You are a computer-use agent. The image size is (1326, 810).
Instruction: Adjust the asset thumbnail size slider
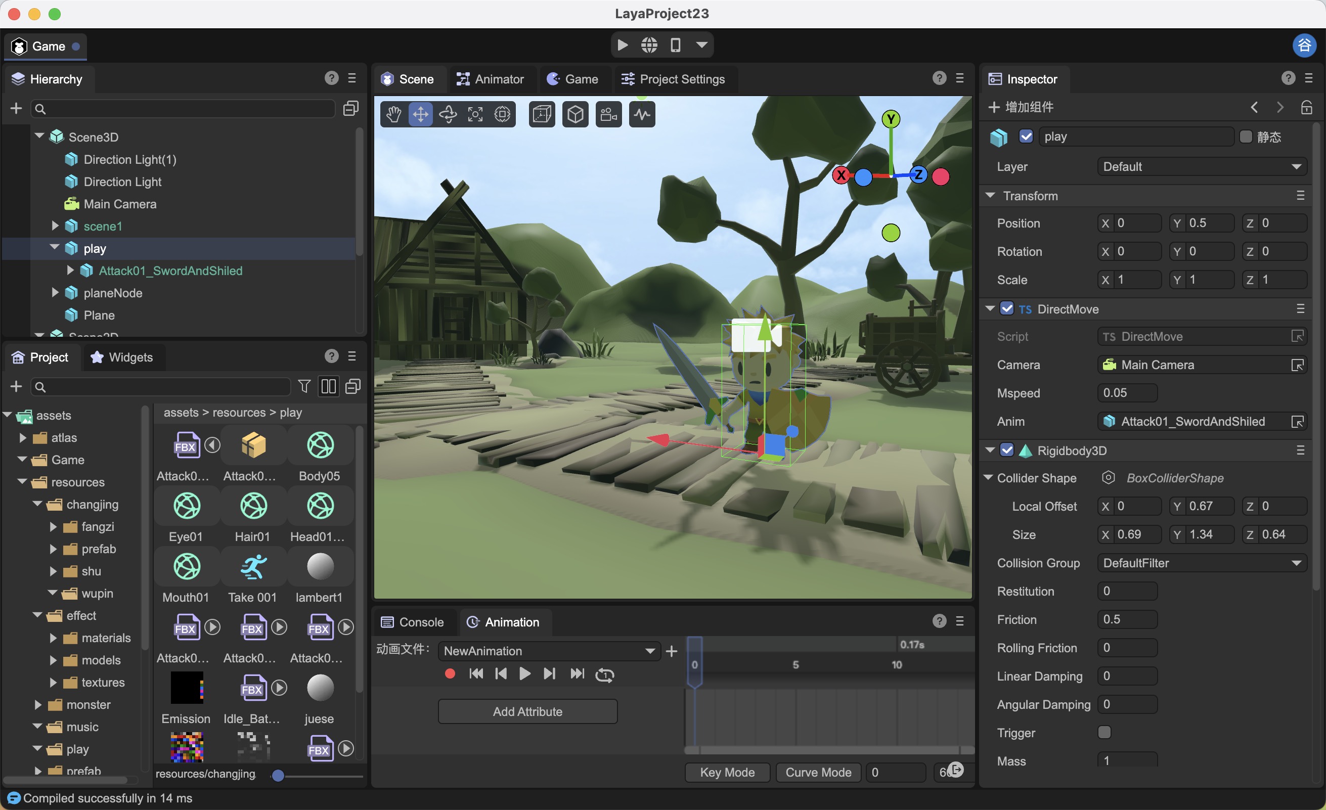point(278,776)
